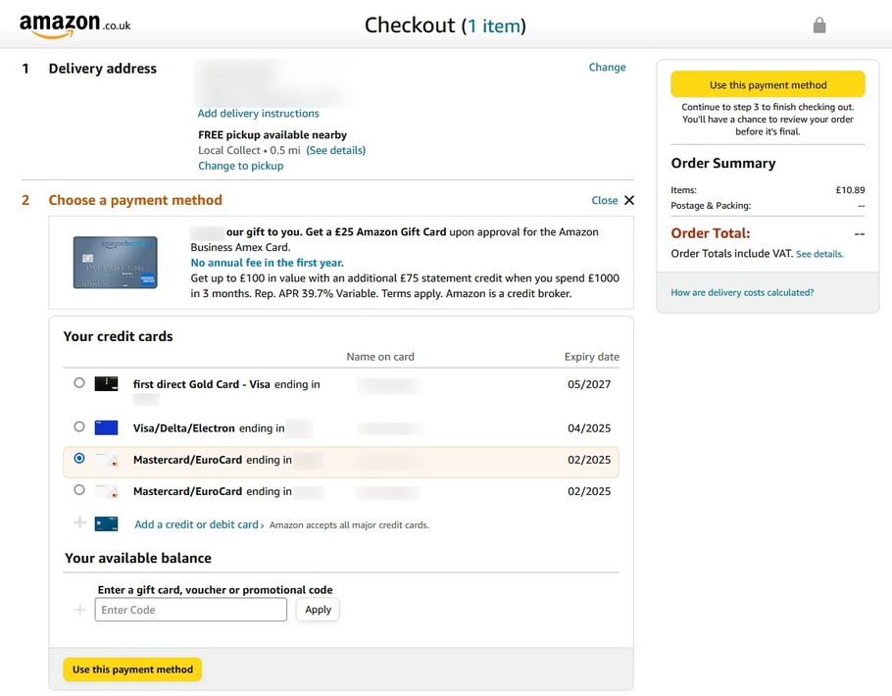Click the first Mastercard card icon

[107, 458]
